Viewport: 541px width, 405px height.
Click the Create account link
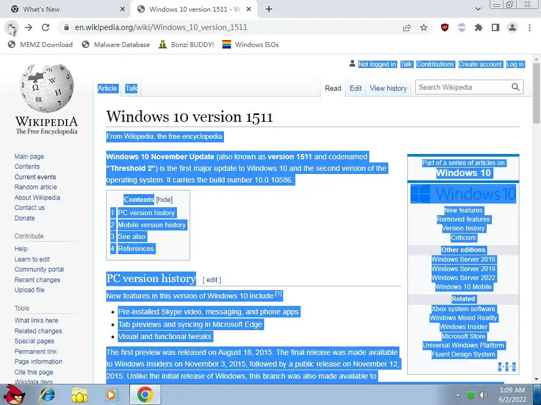tap(480, 64)
